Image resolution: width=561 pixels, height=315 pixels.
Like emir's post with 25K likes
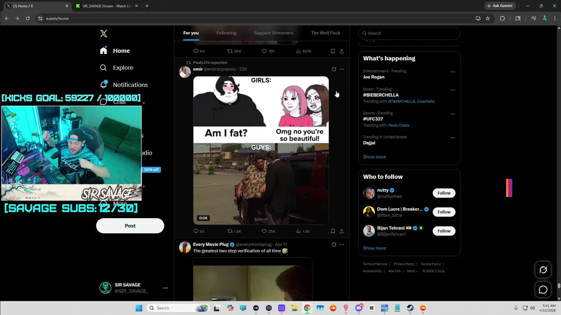[268, 231]
